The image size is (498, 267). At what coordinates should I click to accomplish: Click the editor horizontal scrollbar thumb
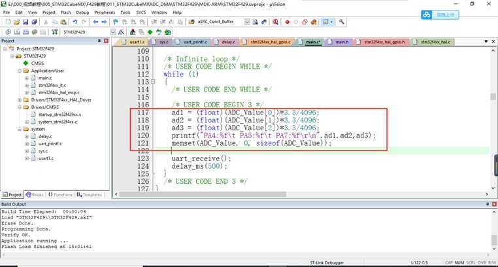pos(203,194)
